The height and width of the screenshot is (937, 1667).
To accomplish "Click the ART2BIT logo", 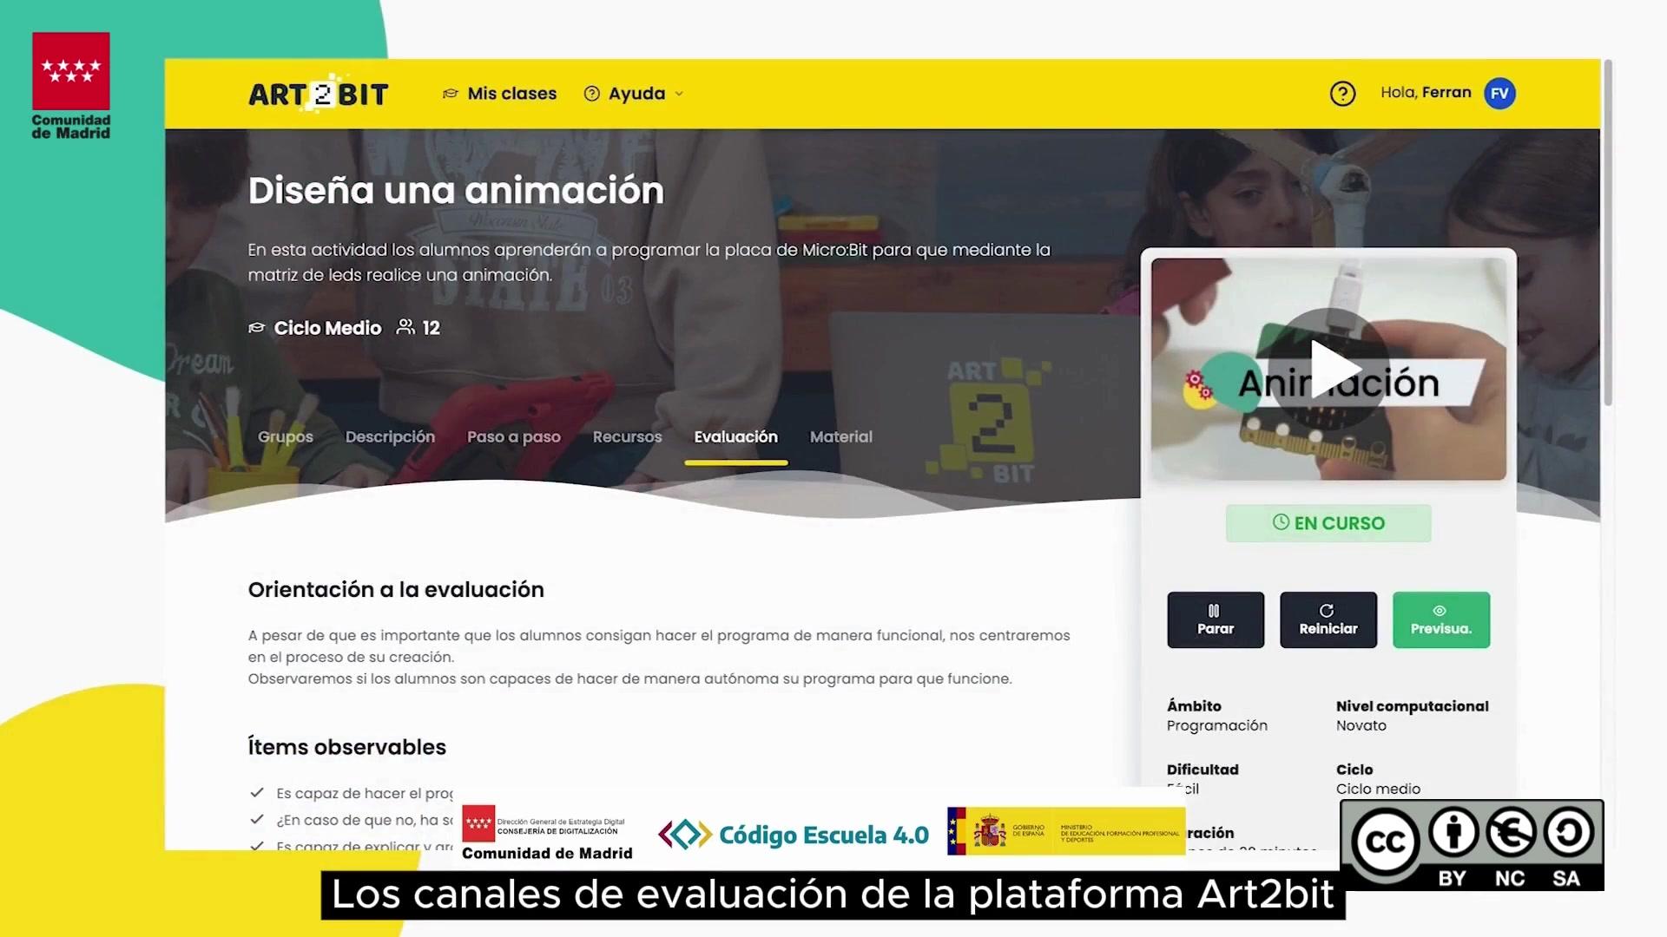I will 318,94.
